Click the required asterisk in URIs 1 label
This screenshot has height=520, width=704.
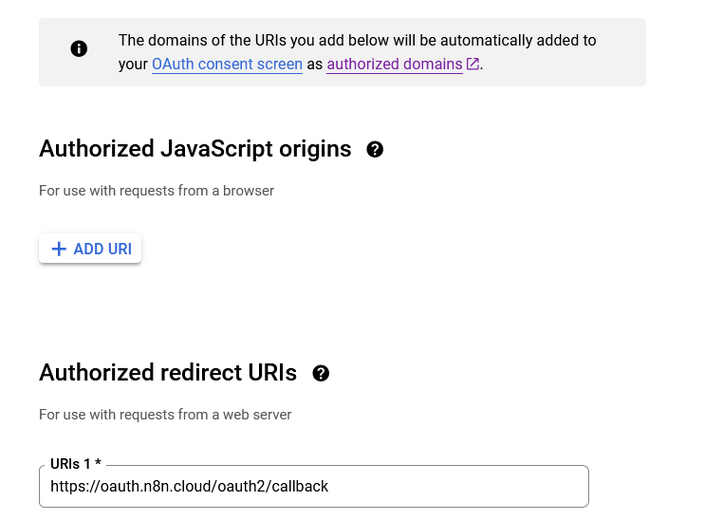pos(98,462)
